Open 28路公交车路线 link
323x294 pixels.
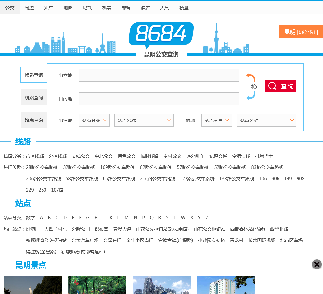point(42,167)
